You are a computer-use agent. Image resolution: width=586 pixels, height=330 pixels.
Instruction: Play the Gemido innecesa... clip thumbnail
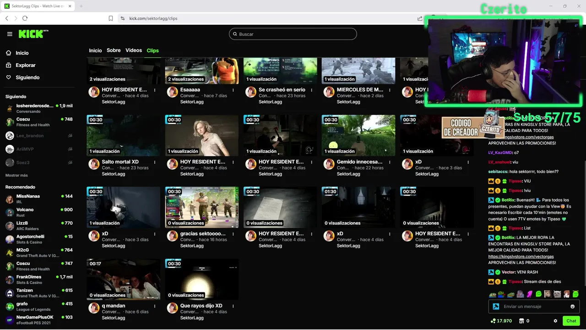(358, 135)
